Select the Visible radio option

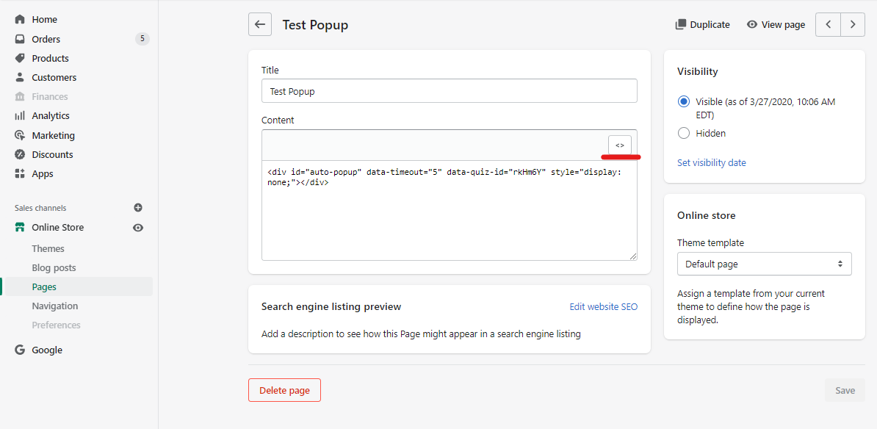(x=684, y=102)
